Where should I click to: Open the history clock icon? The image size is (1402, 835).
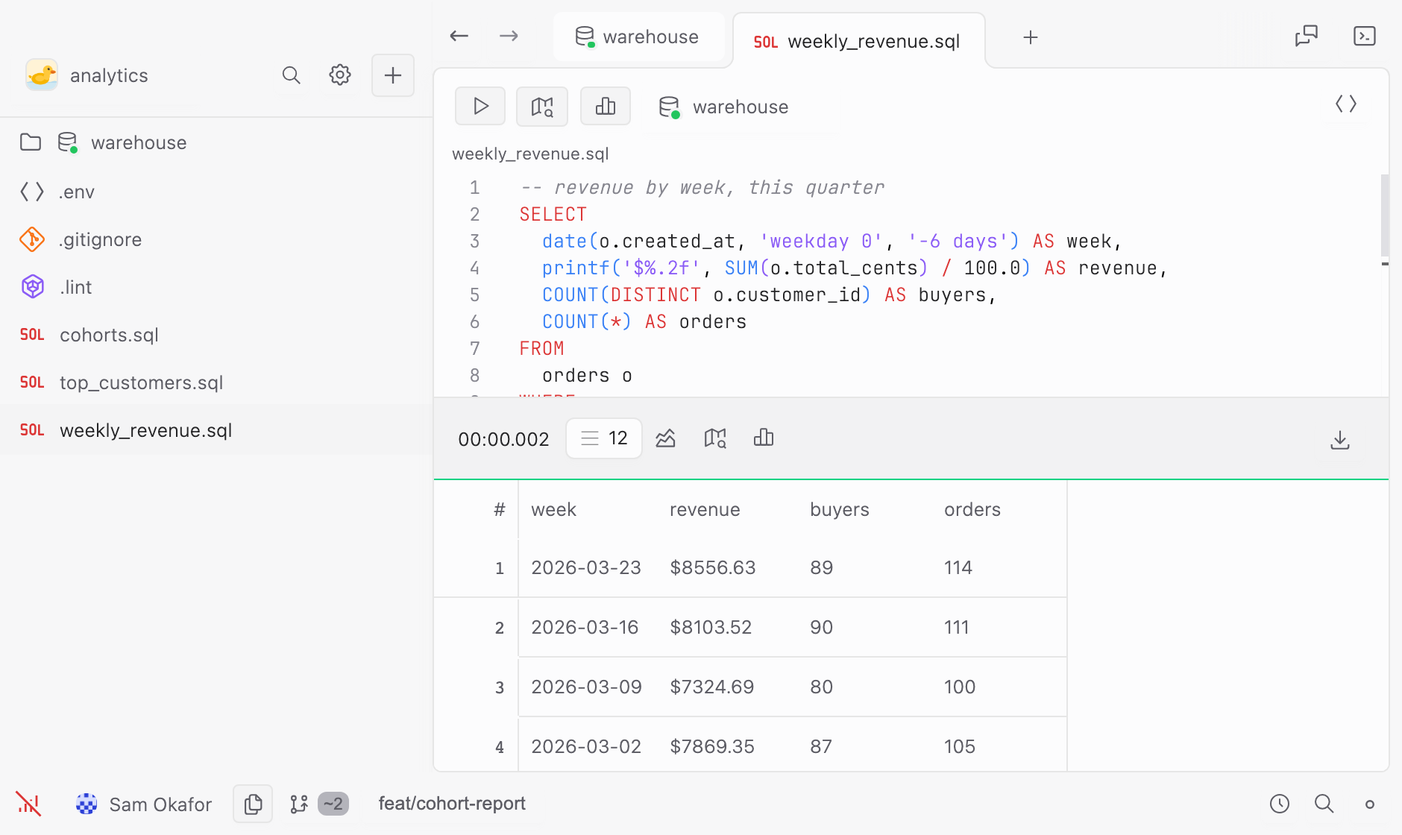[x=1280, y=804]
